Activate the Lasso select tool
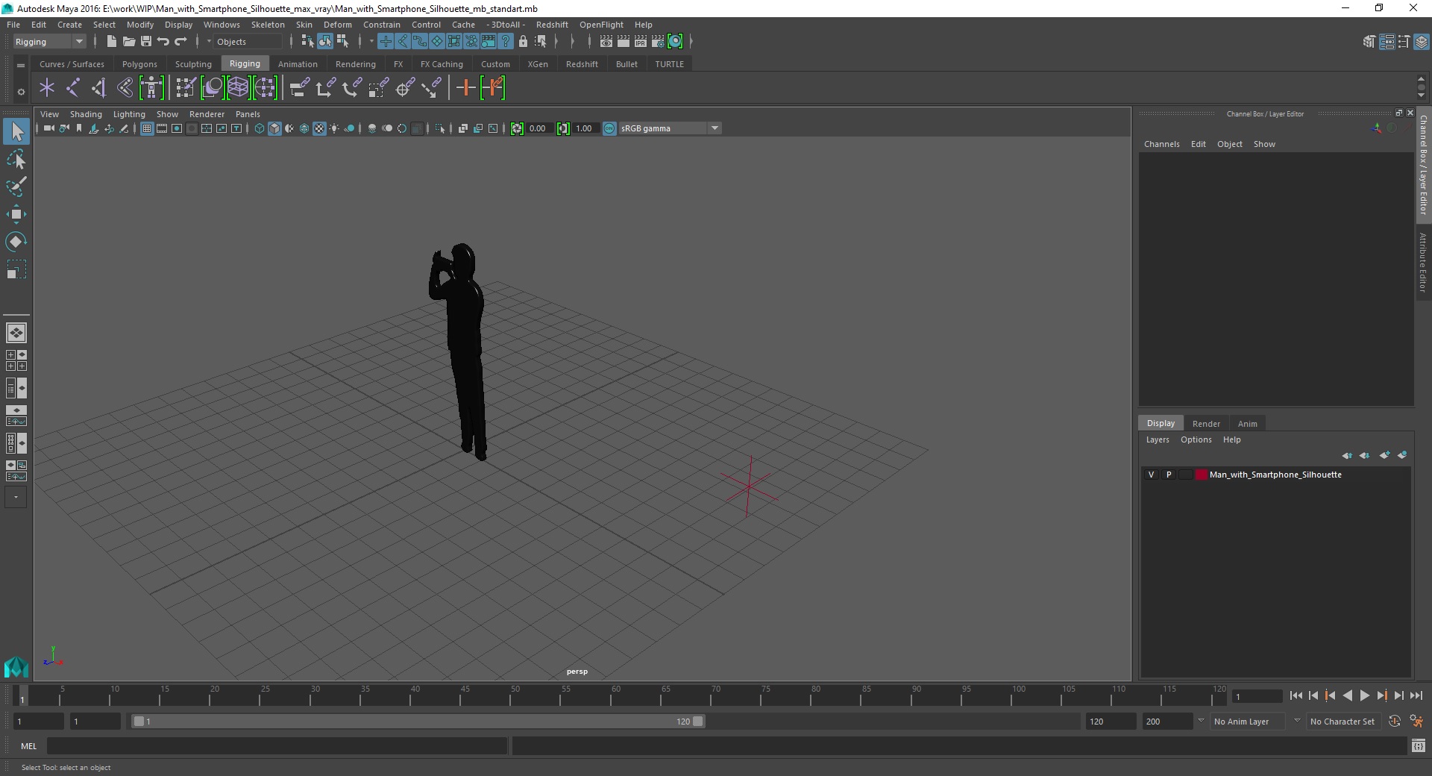The width and height of the screenshot is (1432, 776). (16, 160)
